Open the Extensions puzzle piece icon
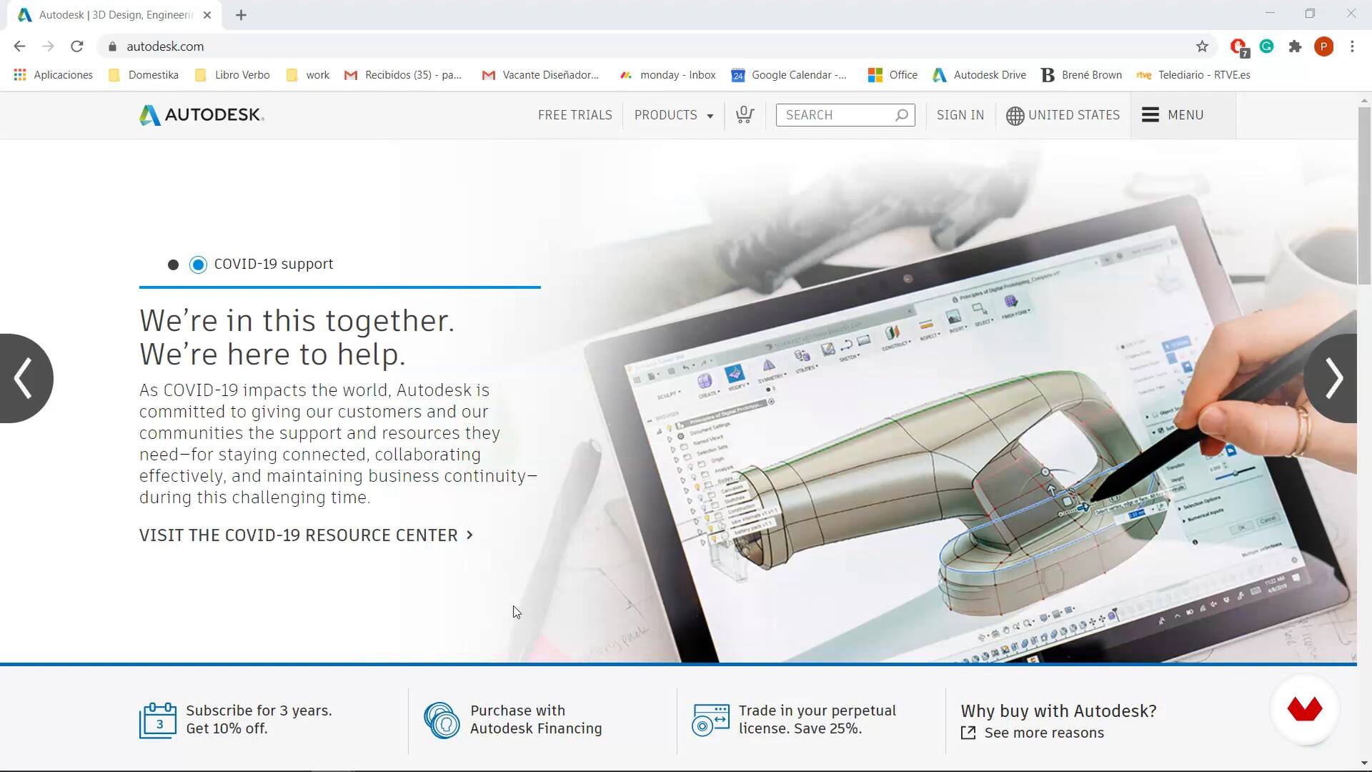1372x772 pixels. click(1295, 46)
